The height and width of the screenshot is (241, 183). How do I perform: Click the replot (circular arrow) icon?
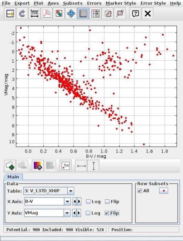click(x=22, y=14)
